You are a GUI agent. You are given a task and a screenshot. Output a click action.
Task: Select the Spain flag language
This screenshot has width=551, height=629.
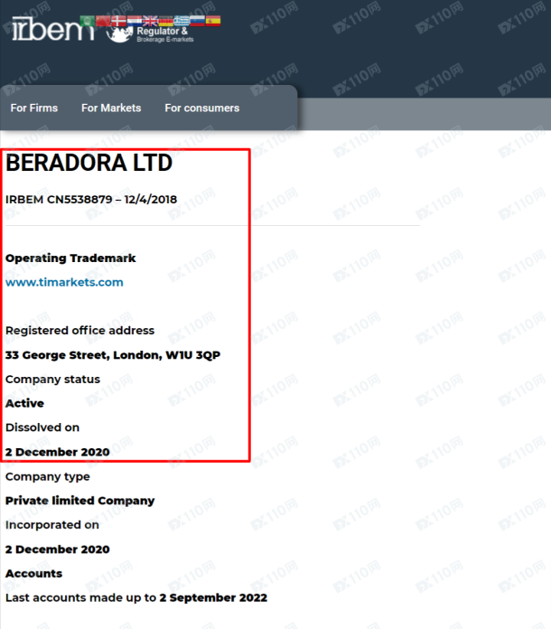[x=213, y=21]
